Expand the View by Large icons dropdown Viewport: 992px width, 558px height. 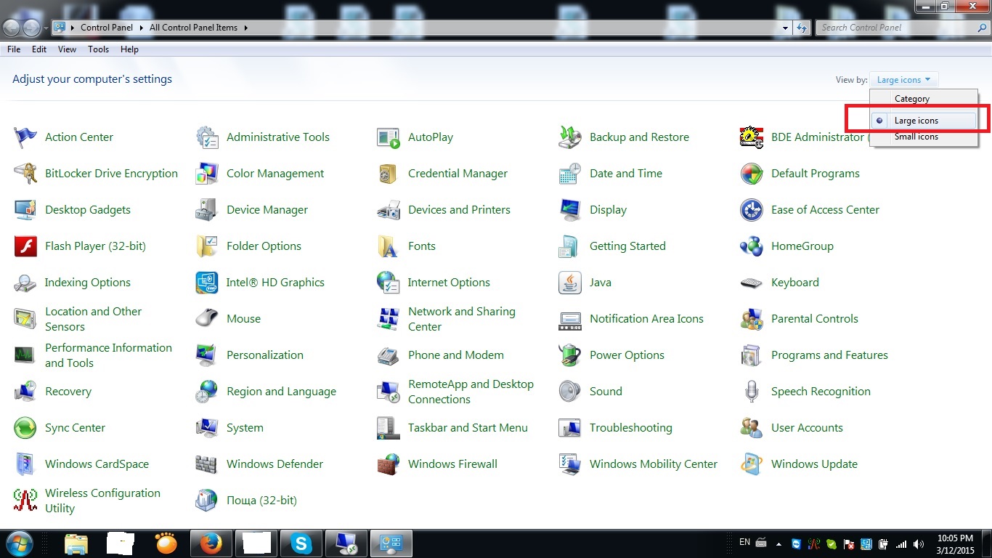[x=903, y=80]
